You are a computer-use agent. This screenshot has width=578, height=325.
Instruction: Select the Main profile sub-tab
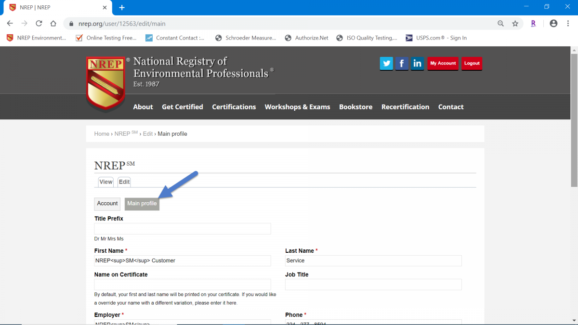tap(142, 204)
